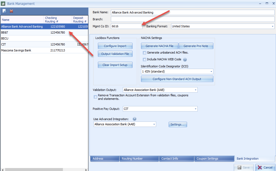Open the Use Advanced Integration dropdown
Screen dimensions: 276x171
(154, 124)
